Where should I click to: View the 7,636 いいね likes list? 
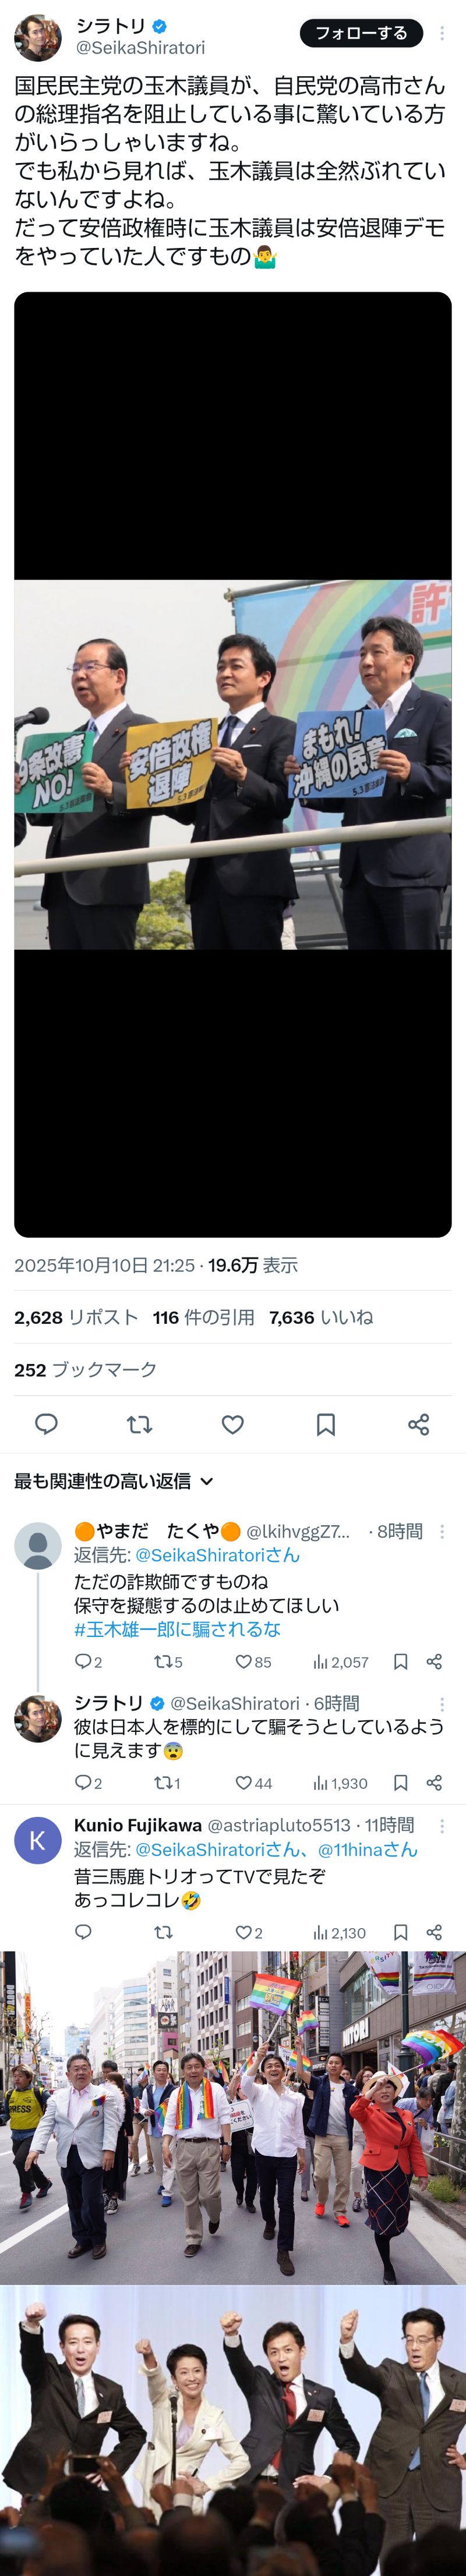[x=321, y=1317]
